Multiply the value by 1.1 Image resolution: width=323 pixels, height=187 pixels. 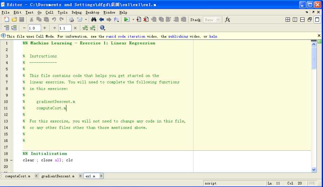(75, 28)
